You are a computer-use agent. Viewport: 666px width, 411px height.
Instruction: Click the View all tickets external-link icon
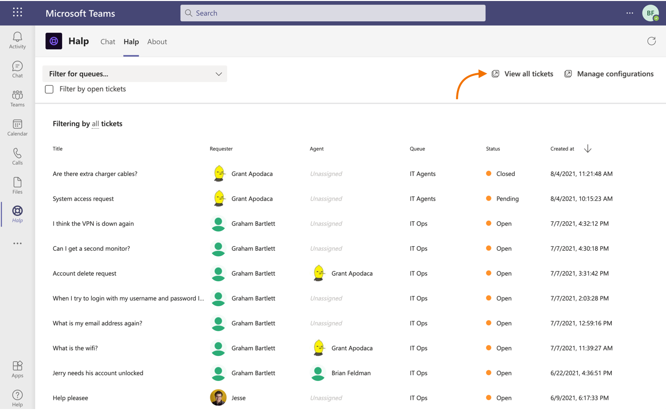click(495, 74)
